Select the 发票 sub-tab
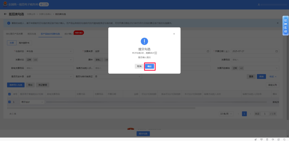 pos(12,43)
